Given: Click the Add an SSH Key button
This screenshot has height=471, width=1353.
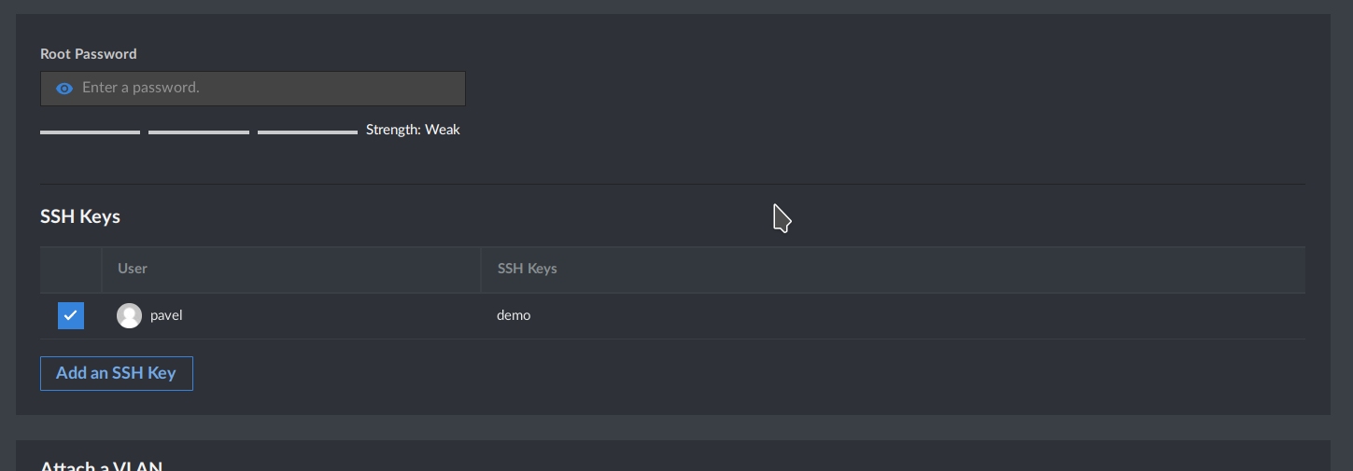Looking at the screenshot, I should tap(117, 373).
